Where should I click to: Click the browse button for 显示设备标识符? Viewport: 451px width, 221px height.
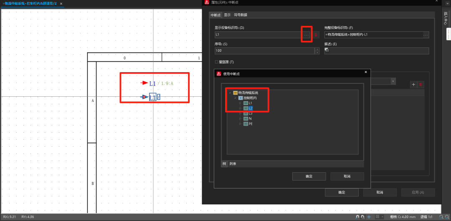(x=307, y=35)
